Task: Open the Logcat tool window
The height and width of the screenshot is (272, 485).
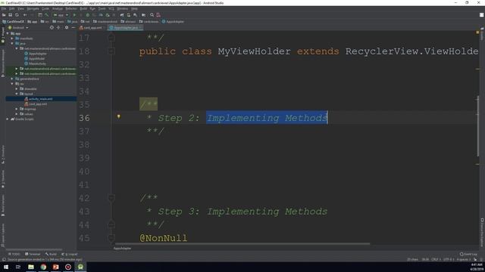Action: tap(70, 254)
